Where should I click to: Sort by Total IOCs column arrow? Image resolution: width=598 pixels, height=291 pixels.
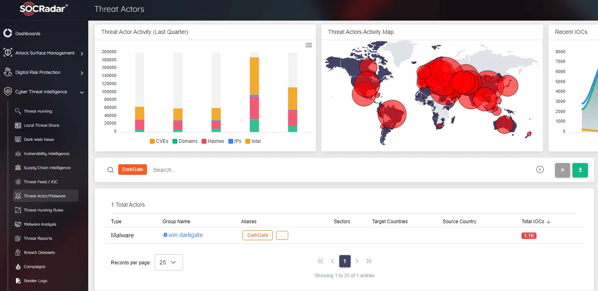(549, 222)
